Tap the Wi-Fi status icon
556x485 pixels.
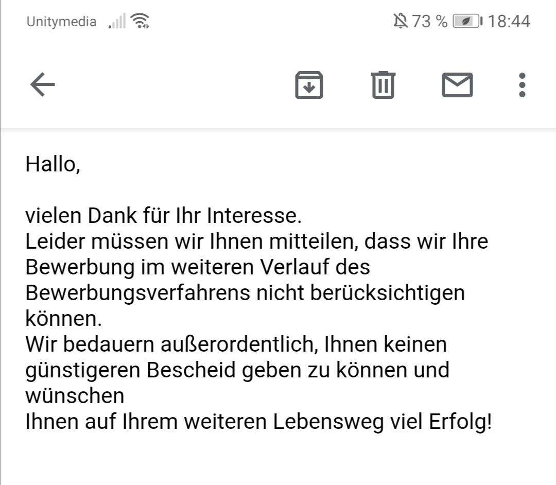(x=140, y=21)
